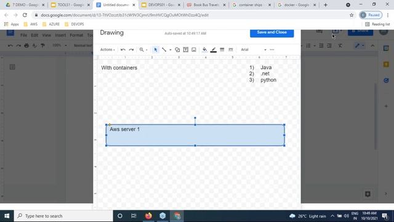Viewport: 394px width, 222px height.
Task: Select the Aws server 1 shape
Action: tap(195, 135)
